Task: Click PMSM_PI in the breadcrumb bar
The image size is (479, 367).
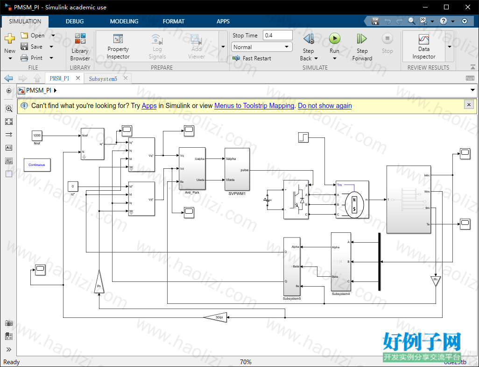Action: pyautogui.click(x=38, y=90)
